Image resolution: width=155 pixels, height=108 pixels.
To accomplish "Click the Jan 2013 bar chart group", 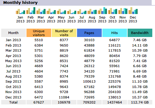I will click(x=20, y=11).
